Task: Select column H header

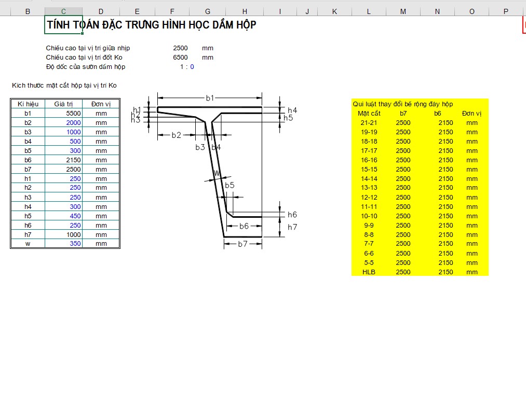Action: (244, 11)
